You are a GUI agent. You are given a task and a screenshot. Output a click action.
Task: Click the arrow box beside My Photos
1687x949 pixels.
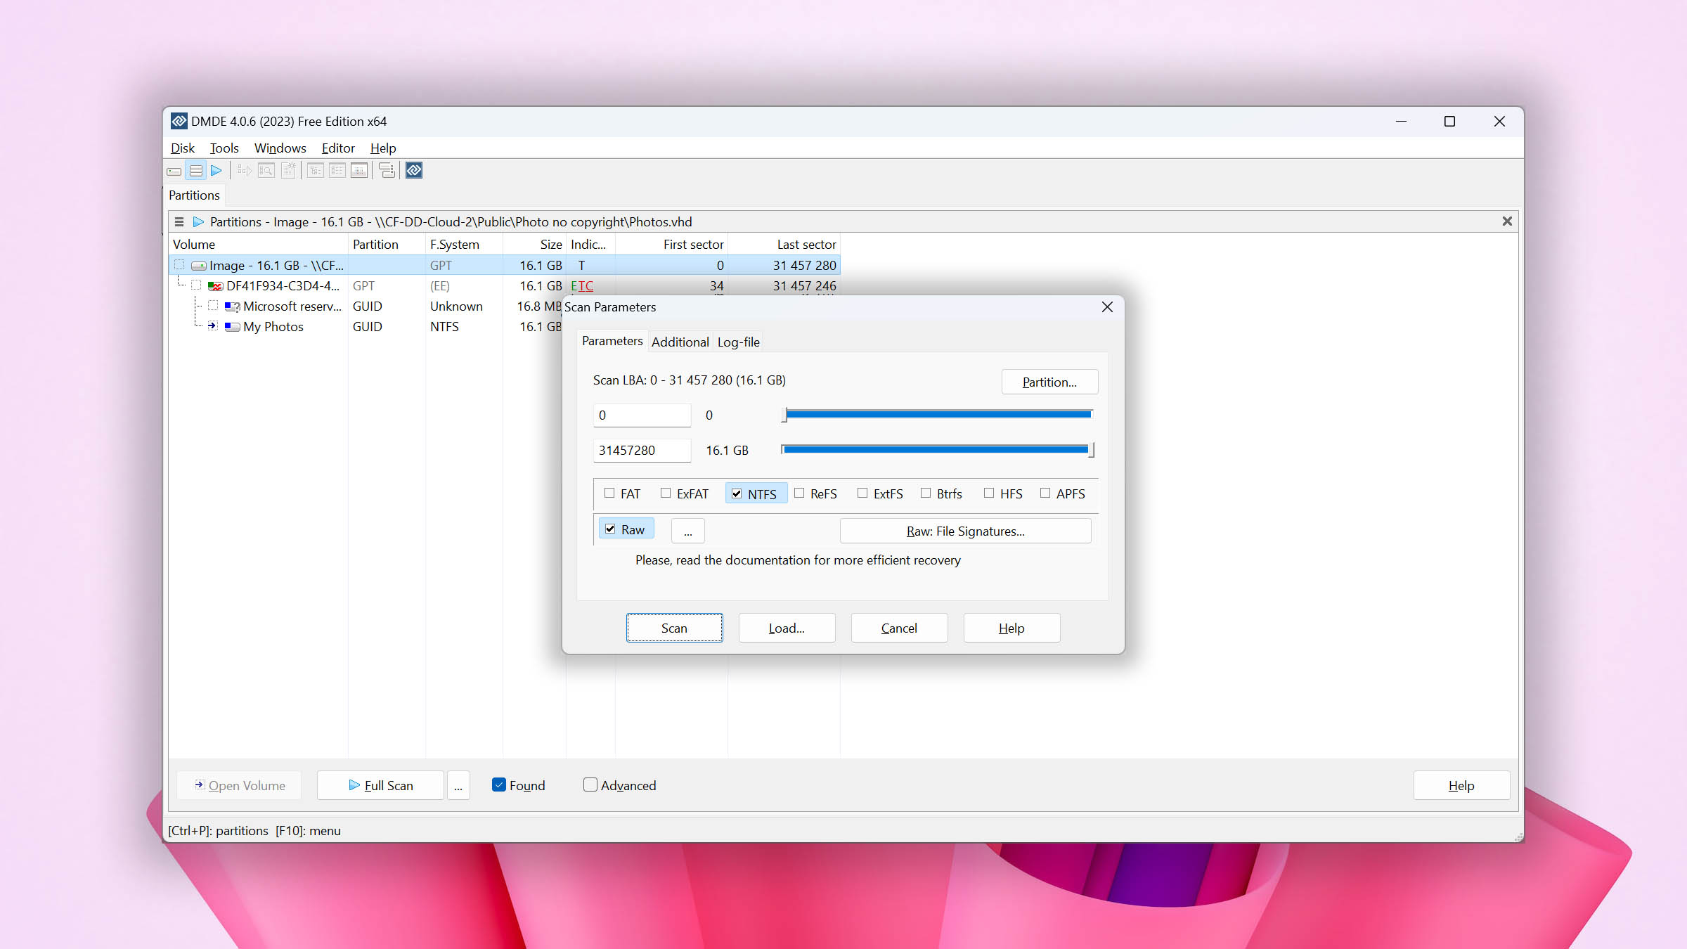[212, 326]
